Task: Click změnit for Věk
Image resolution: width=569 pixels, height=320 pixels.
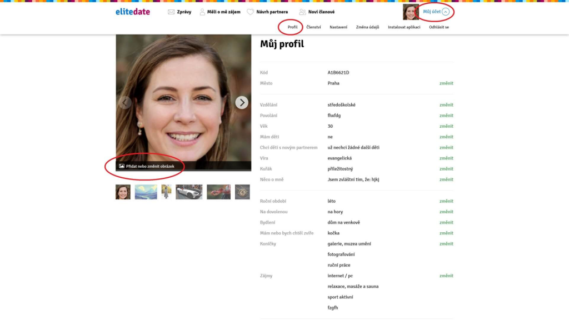Action: point(446,126)
